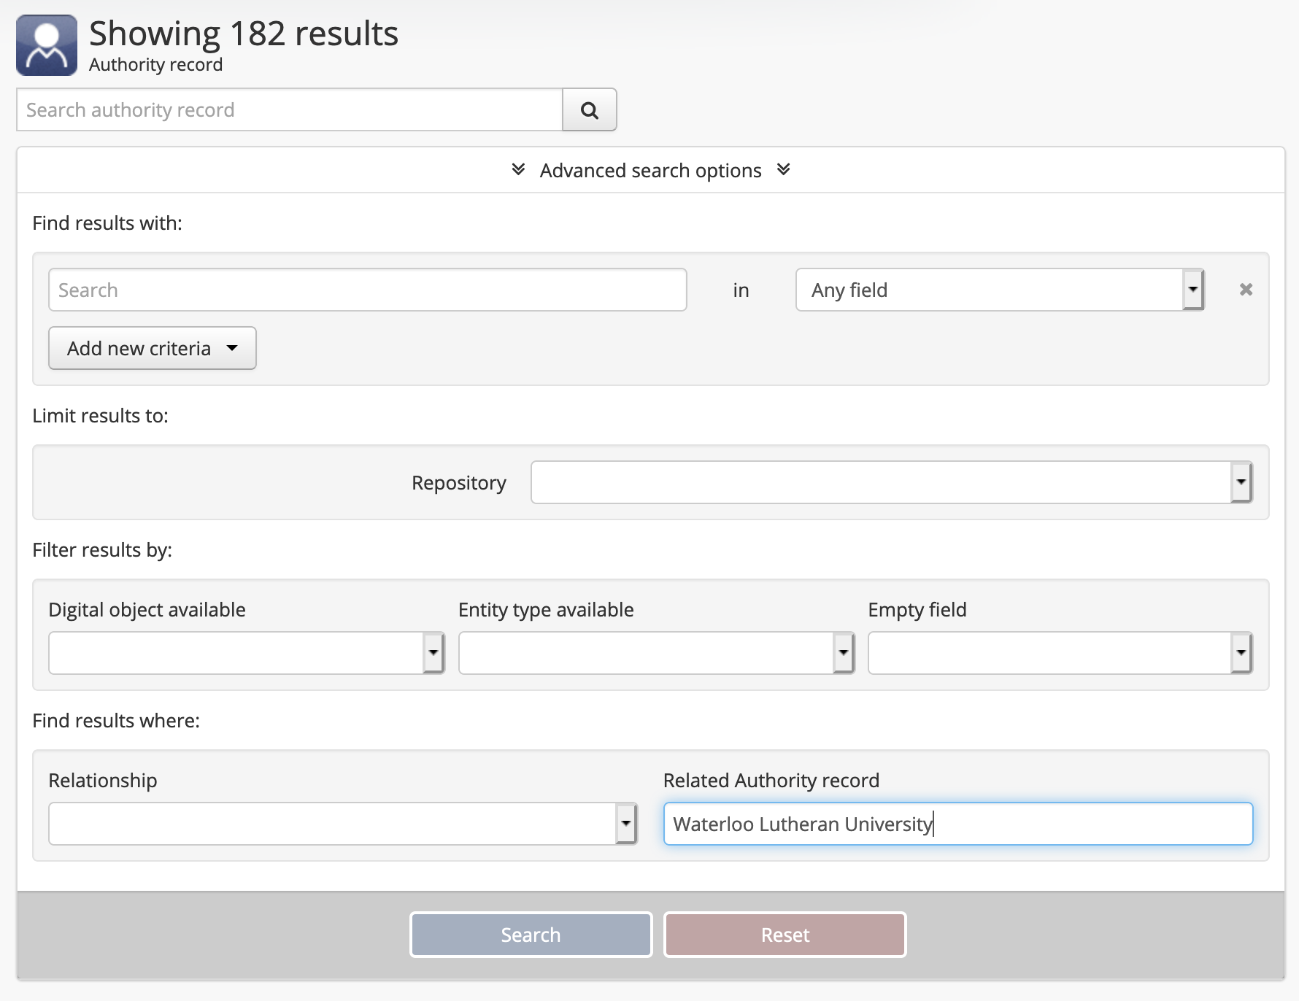Click right double-chevron beside Advanced search options
Viewport: 1299px width, 1001px height.
pyautogui.click(x=783, y=170)
